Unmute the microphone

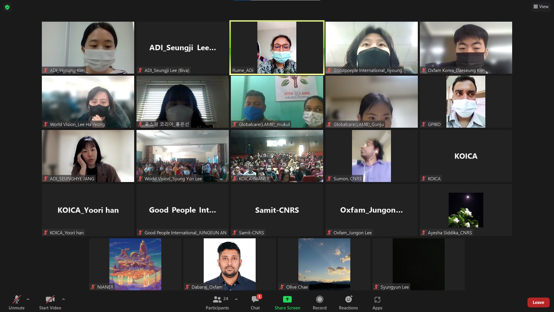[x=16, y=302]
